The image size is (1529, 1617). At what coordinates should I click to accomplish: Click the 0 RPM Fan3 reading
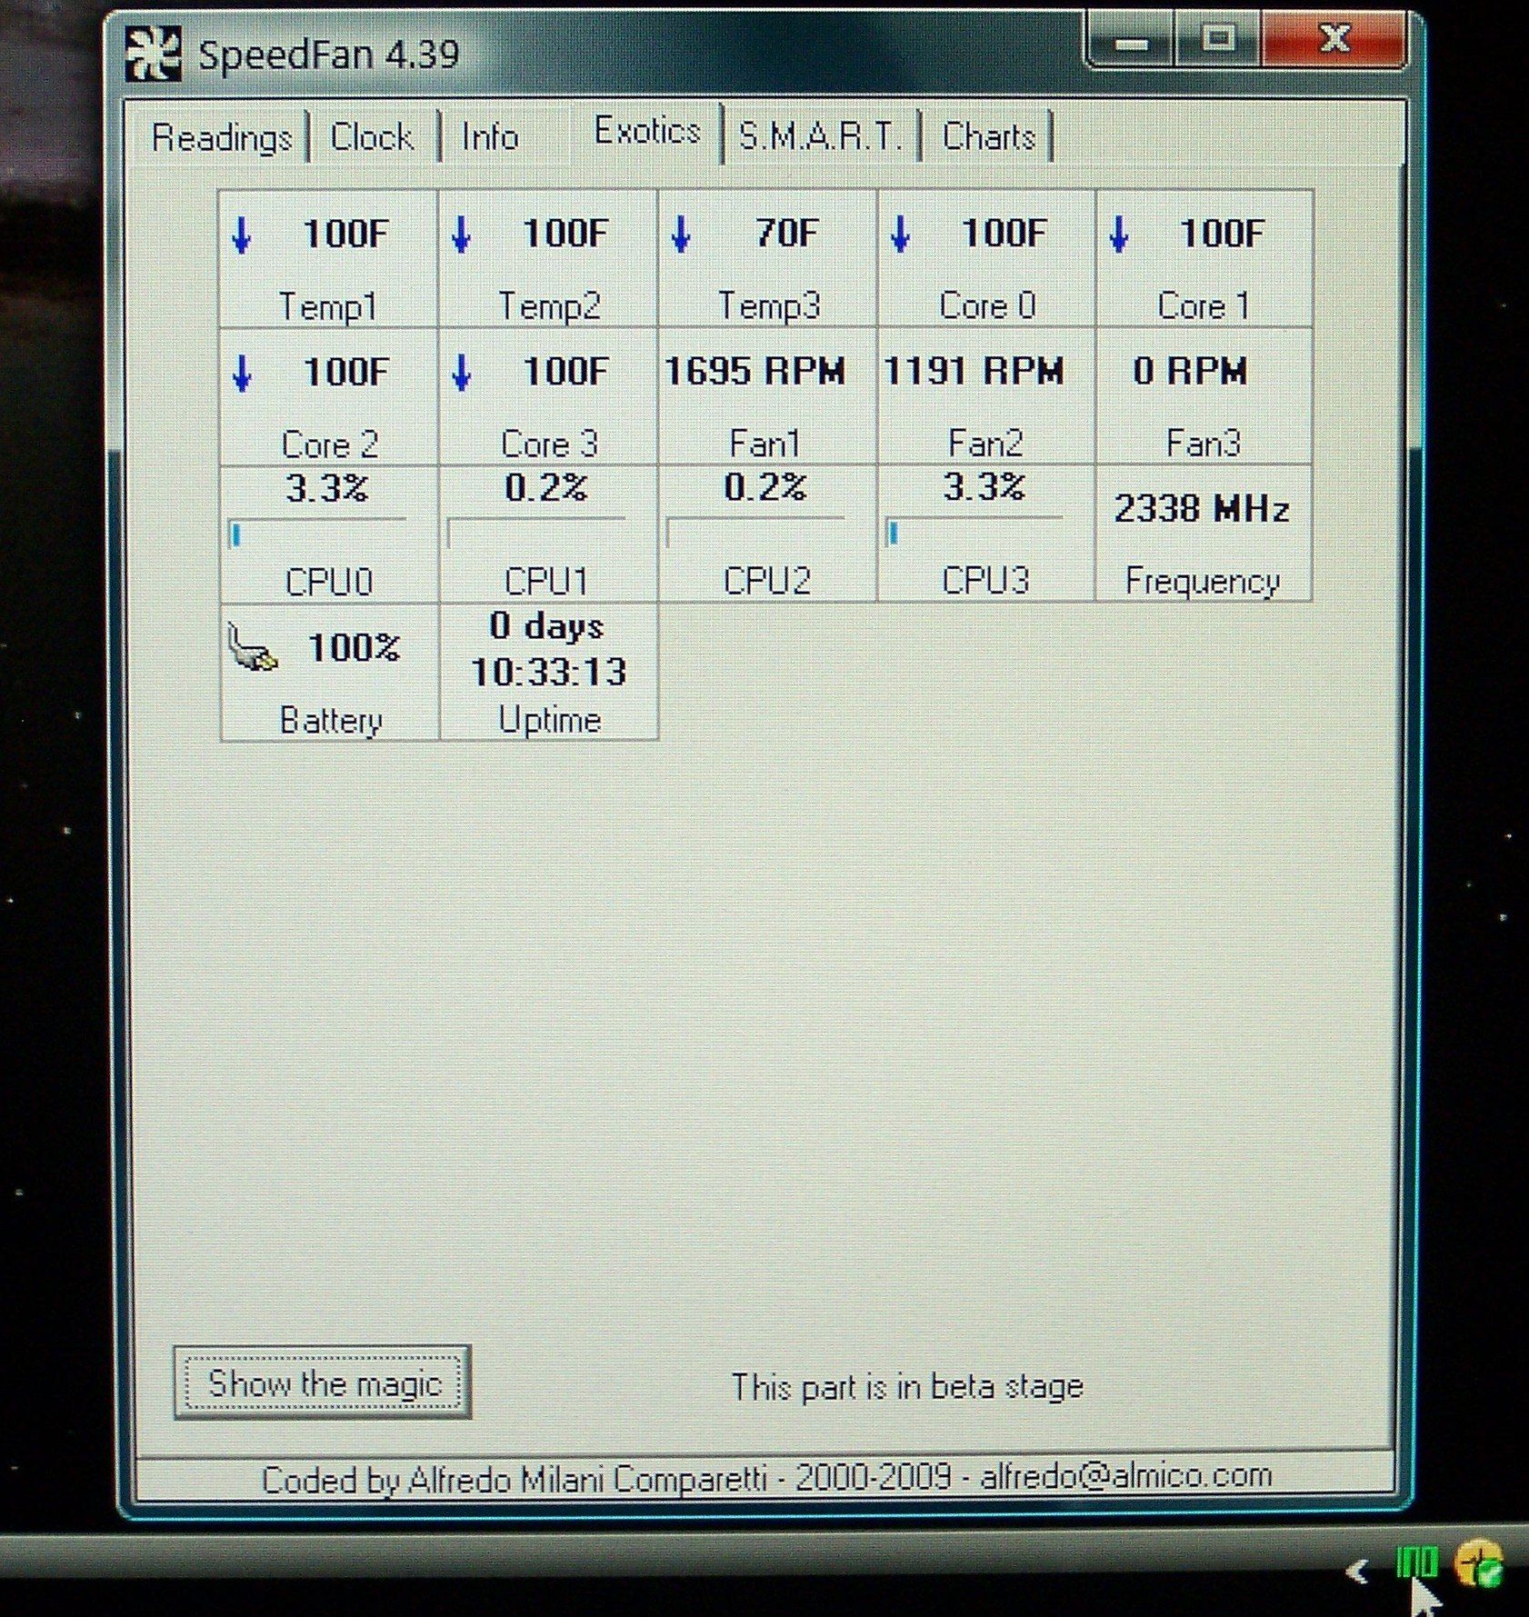[1190, 371]
